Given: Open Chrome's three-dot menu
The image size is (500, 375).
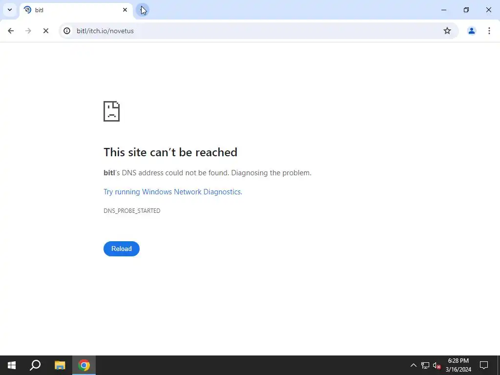Looking at the screenshot, I should click(x=489, y=31).
